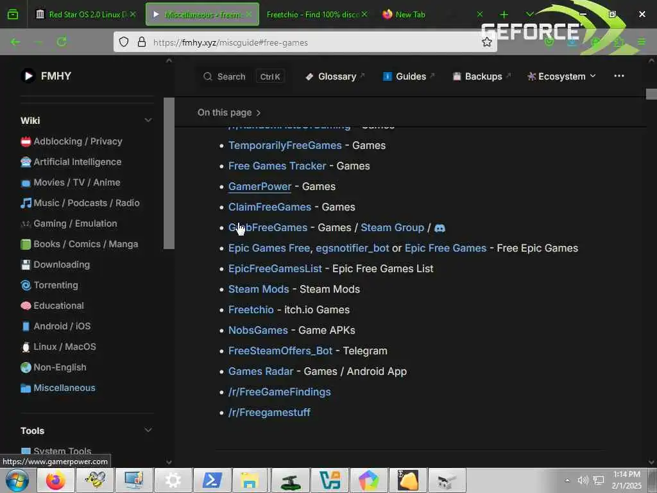657x493 pixels.
Task: Click the volume speaker tray icon
Action: (x=583, y=480)
